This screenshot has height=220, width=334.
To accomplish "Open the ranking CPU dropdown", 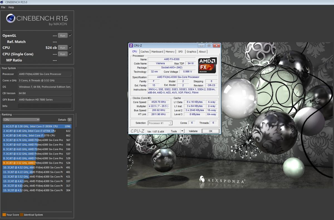I will 21,120.
